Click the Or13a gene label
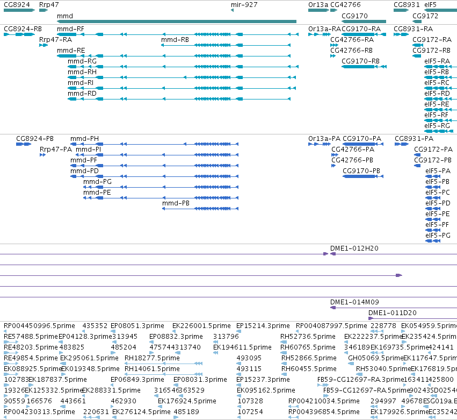This screenshot has height=420, width=457. (318, 5)
